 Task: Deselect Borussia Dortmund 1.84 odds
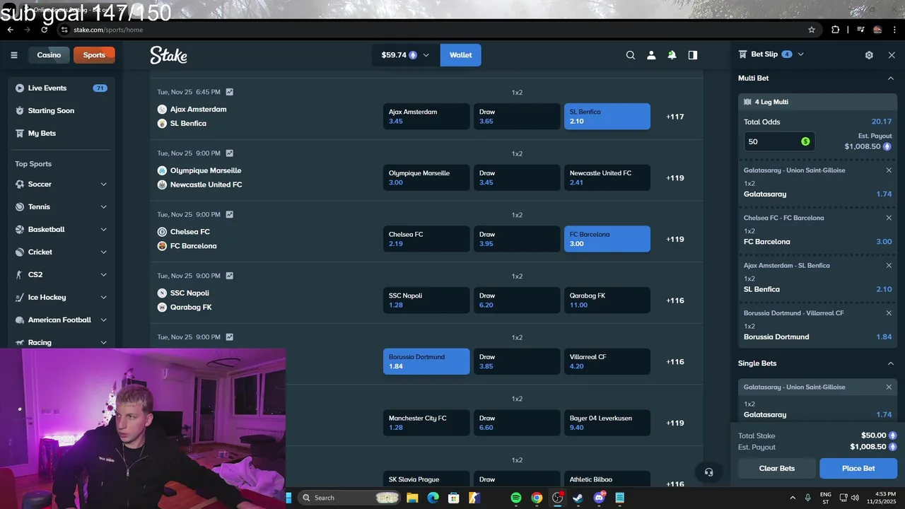pos(426,361)
